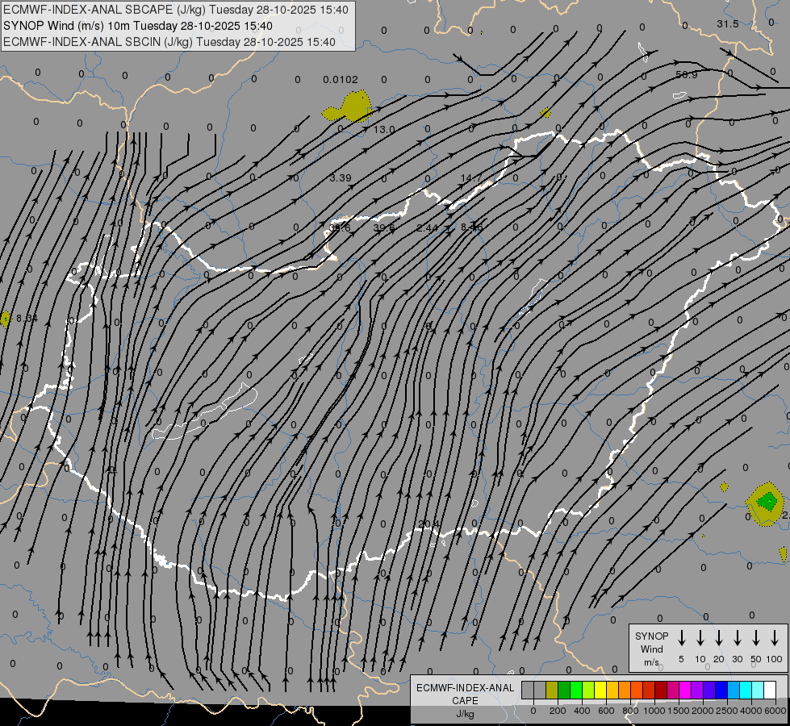The width and height of the screenshot is (790, 726).
Task: Click the 'SYNOP' label in the wind legend
Action: 651,636
